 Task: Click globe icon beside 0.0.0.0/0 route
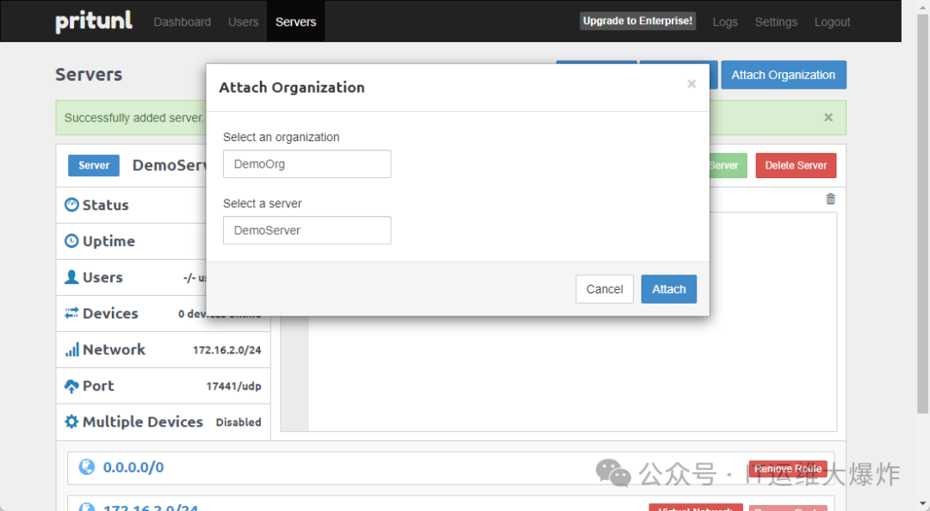(x=86, y=467)
